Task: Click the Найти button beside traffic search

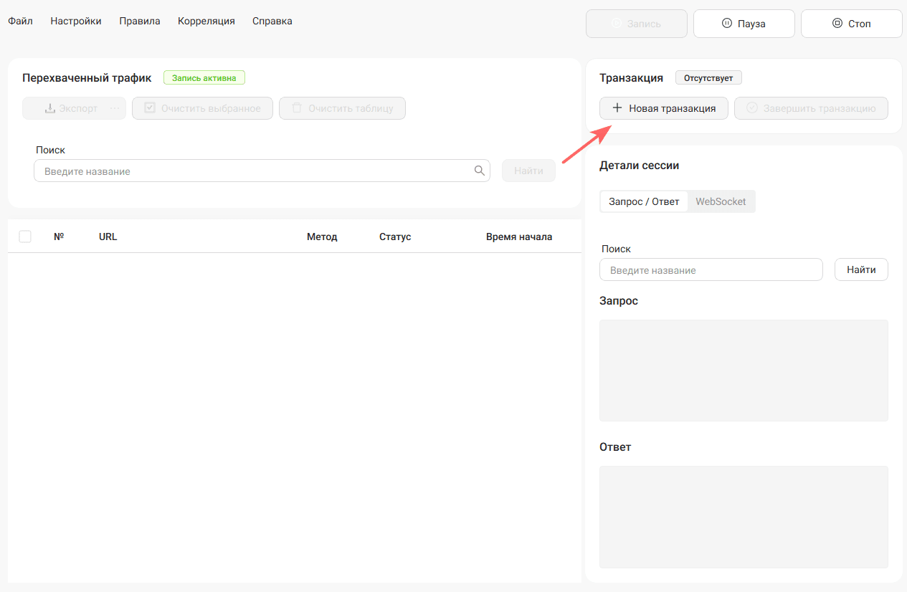Action: (x=529, y=171)
